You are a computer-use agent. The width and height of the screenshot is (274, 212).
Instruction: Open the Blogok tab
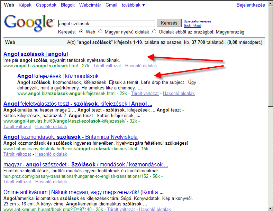tap(67, 5)
